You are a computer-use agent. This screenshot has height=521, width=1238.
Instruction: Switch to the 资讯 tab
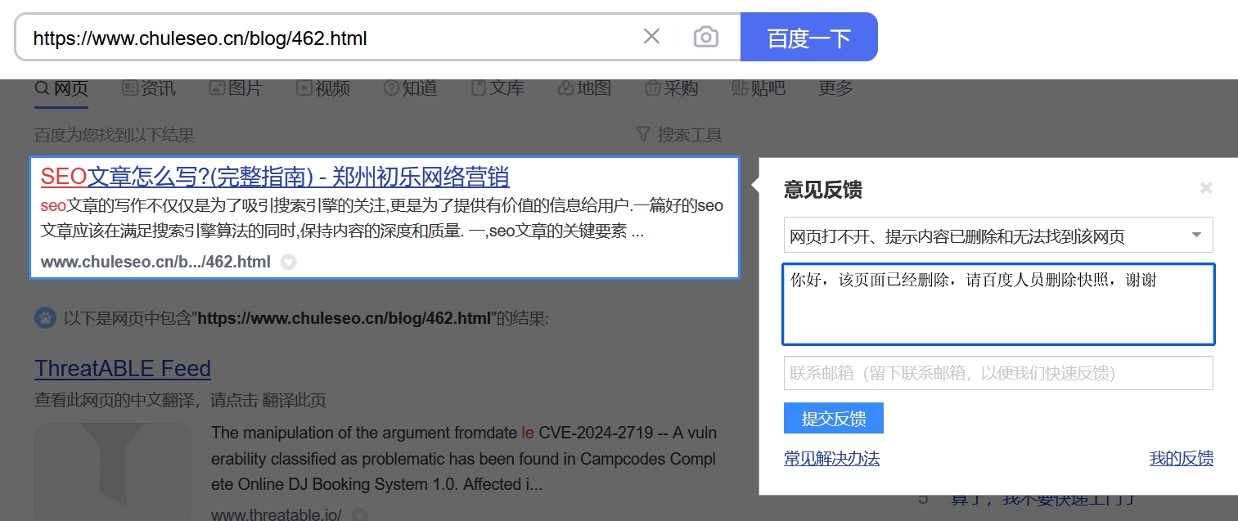coord(149,88)
